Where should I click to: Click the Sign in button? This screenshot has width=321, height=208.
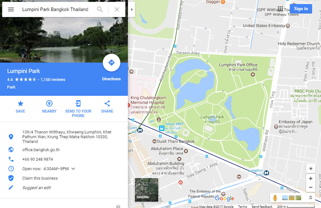tap(301, 8)
